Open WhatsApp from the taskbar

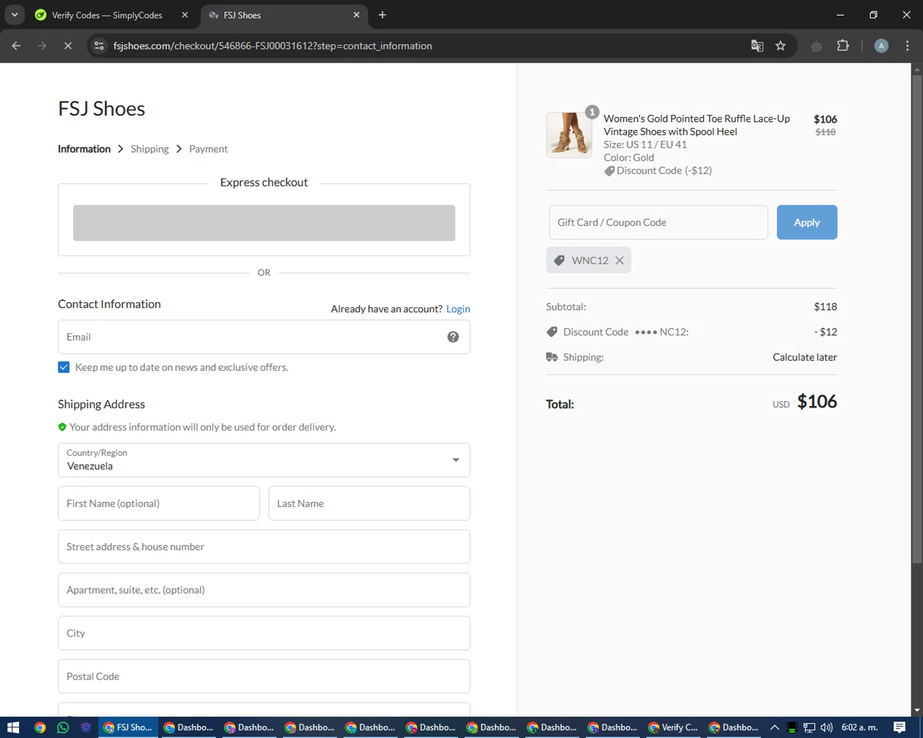click(x=63, y=728)
